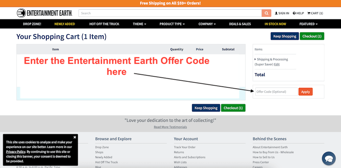Open the chat bubble widget

point(329,159)
